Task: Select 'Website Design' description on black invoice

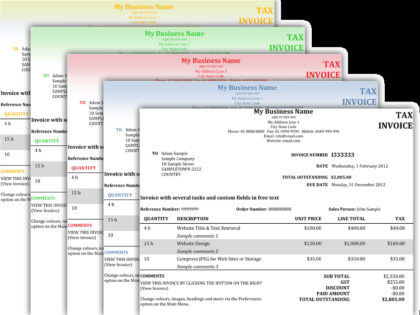Action: point(193,244)
